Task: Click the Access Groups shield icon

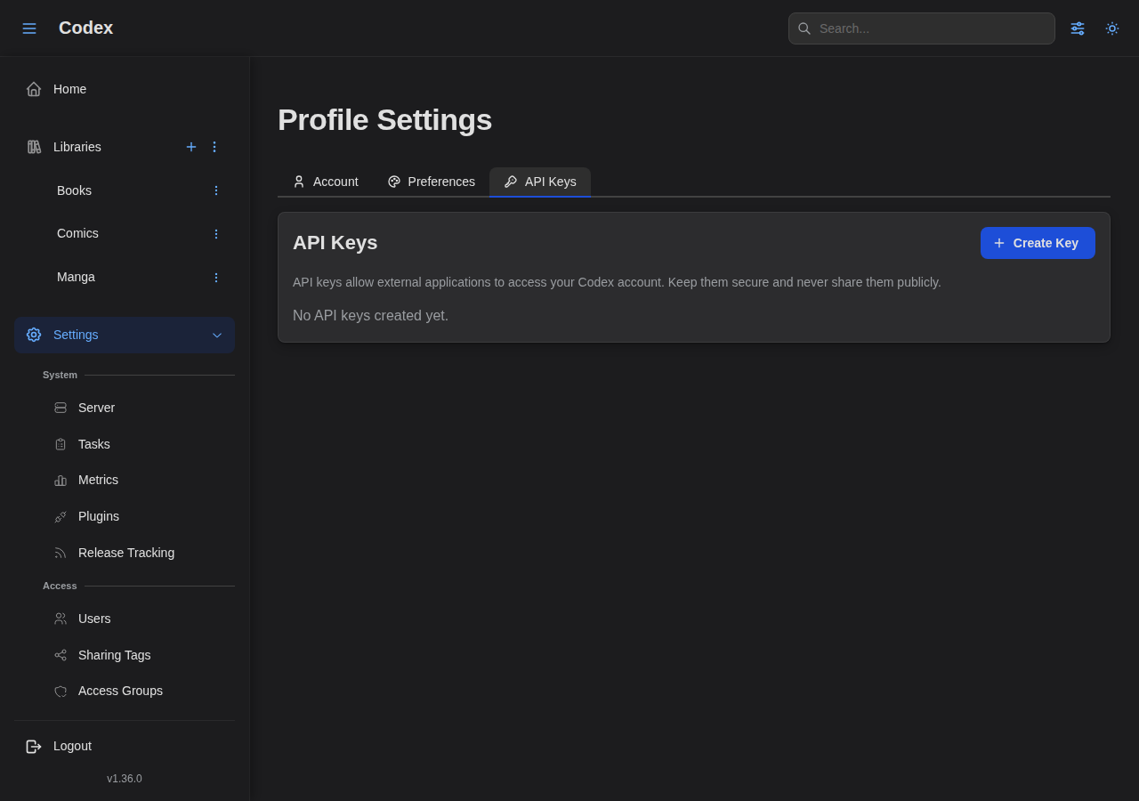Action: (61, 692)
